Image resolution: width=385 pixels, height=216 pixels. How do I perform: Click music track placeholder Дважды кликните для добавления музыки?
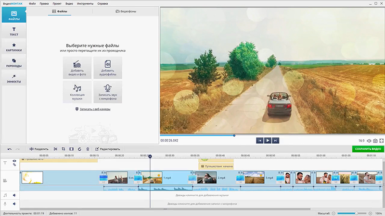coord(202,195)
